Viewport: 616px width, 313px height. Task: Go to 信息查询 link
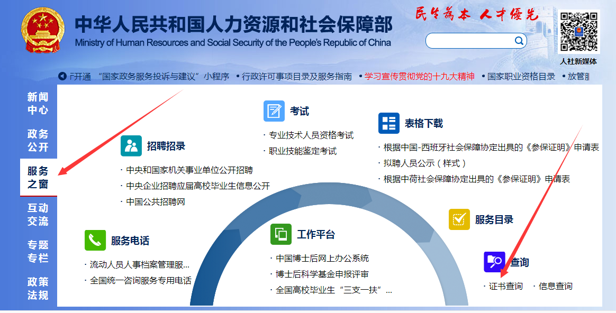tap(555, 286)
